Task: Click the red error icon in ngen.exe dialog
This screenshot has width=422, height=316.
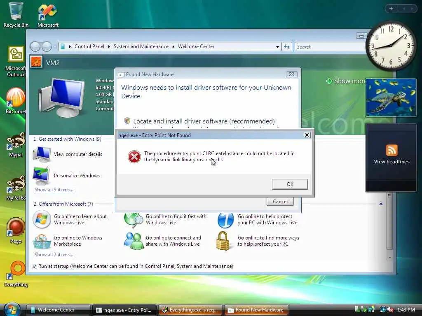Action: coord(134,157)
